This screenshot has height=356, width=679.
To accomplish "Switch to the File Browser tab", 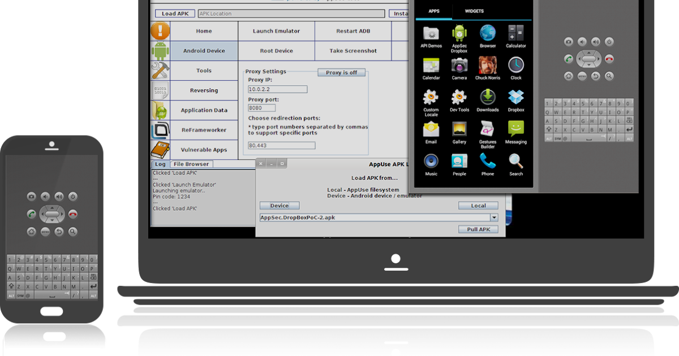I will (191, 164).
